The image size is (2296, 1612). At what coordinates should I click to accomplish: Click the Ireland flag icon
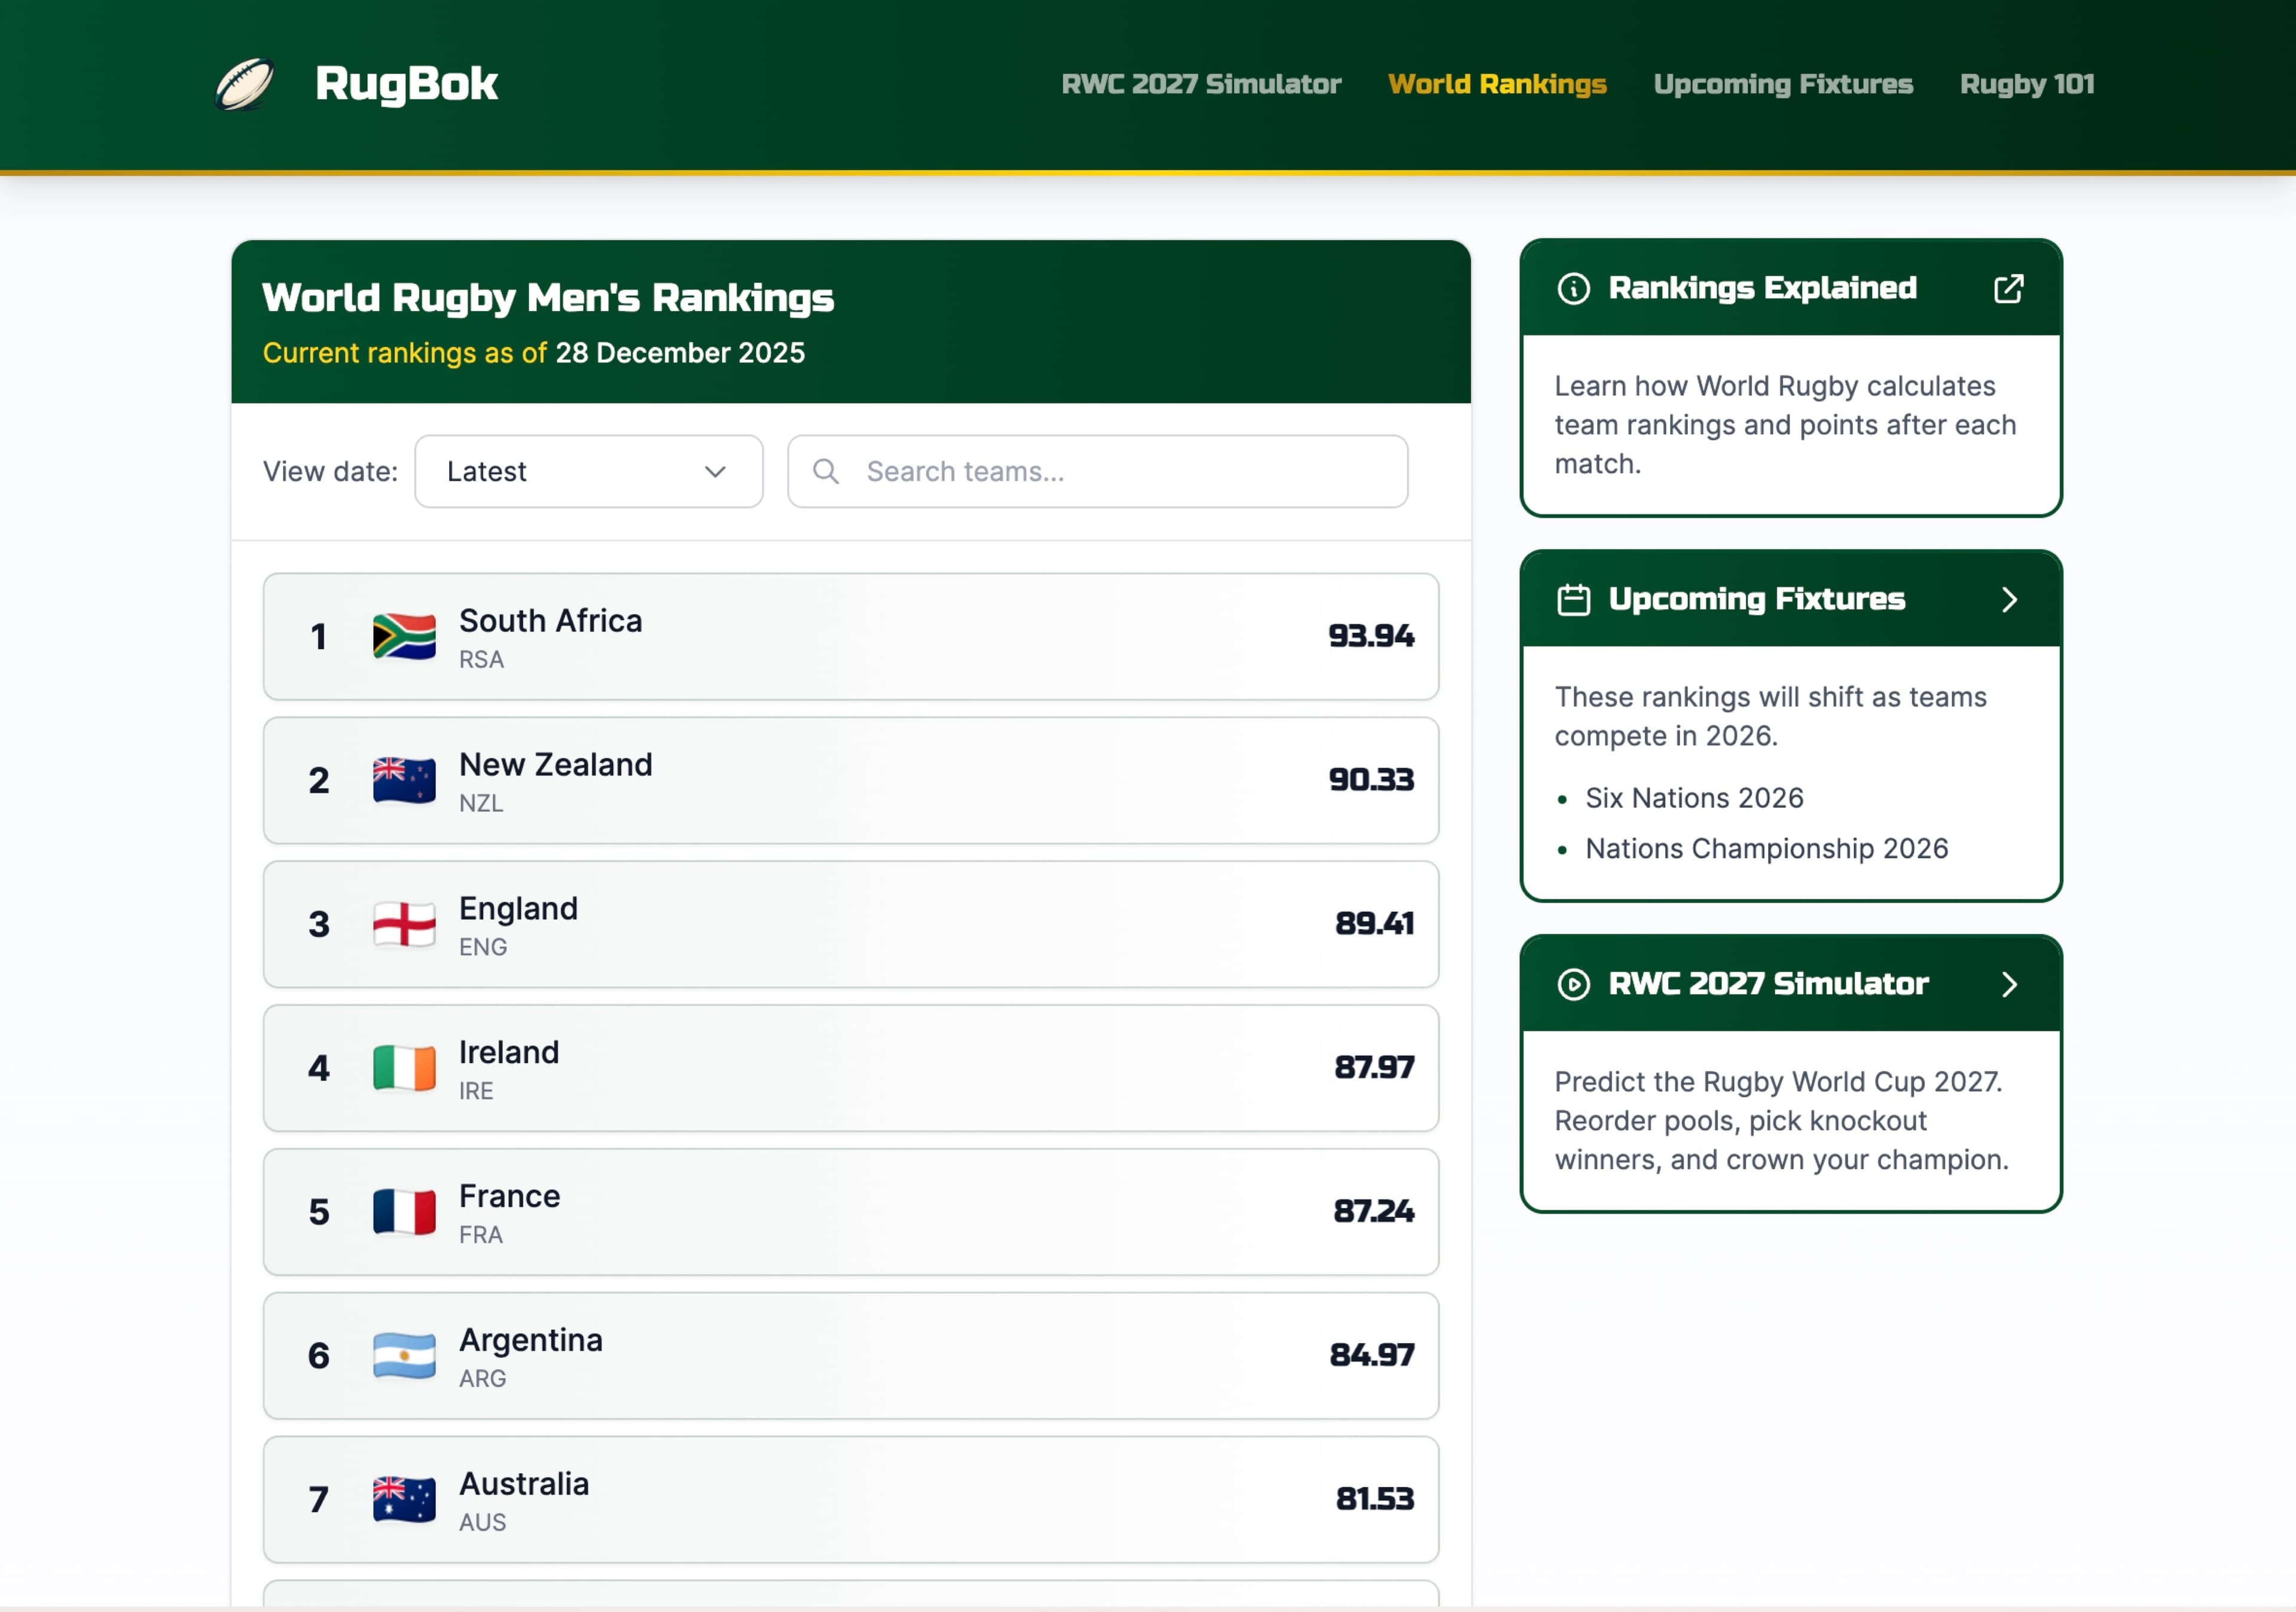(404, 1068)
